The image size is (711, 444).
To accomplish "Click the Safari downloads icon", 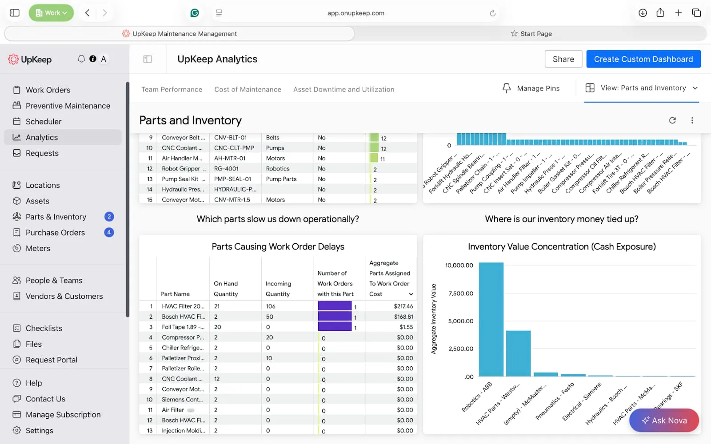I will coord(643,13).
